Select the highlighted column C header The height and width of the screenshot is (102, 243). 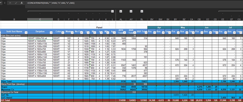tap(40, 19)
